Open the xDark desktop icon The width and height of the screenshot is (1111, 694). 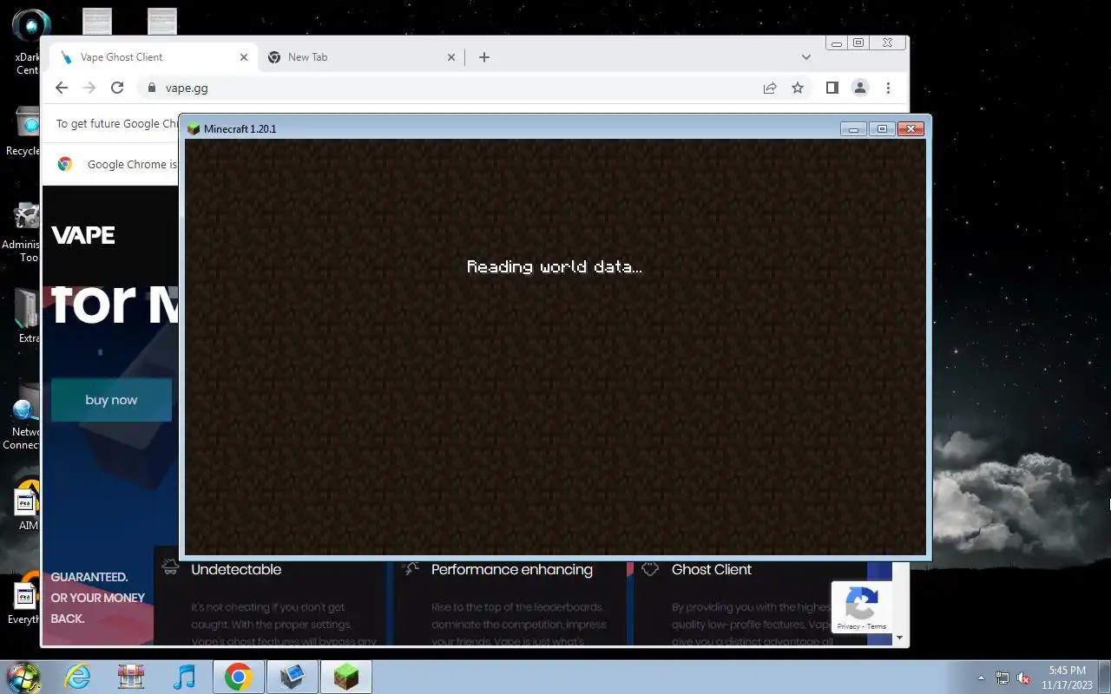tap(28, 42)
